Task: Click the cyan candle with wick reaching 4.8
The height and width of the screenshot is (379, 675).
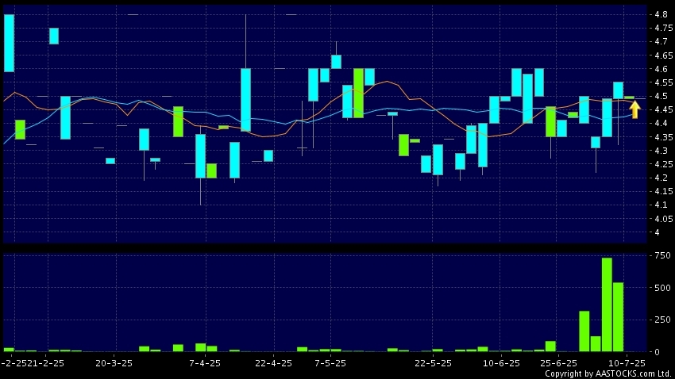Action: point(246,100)
